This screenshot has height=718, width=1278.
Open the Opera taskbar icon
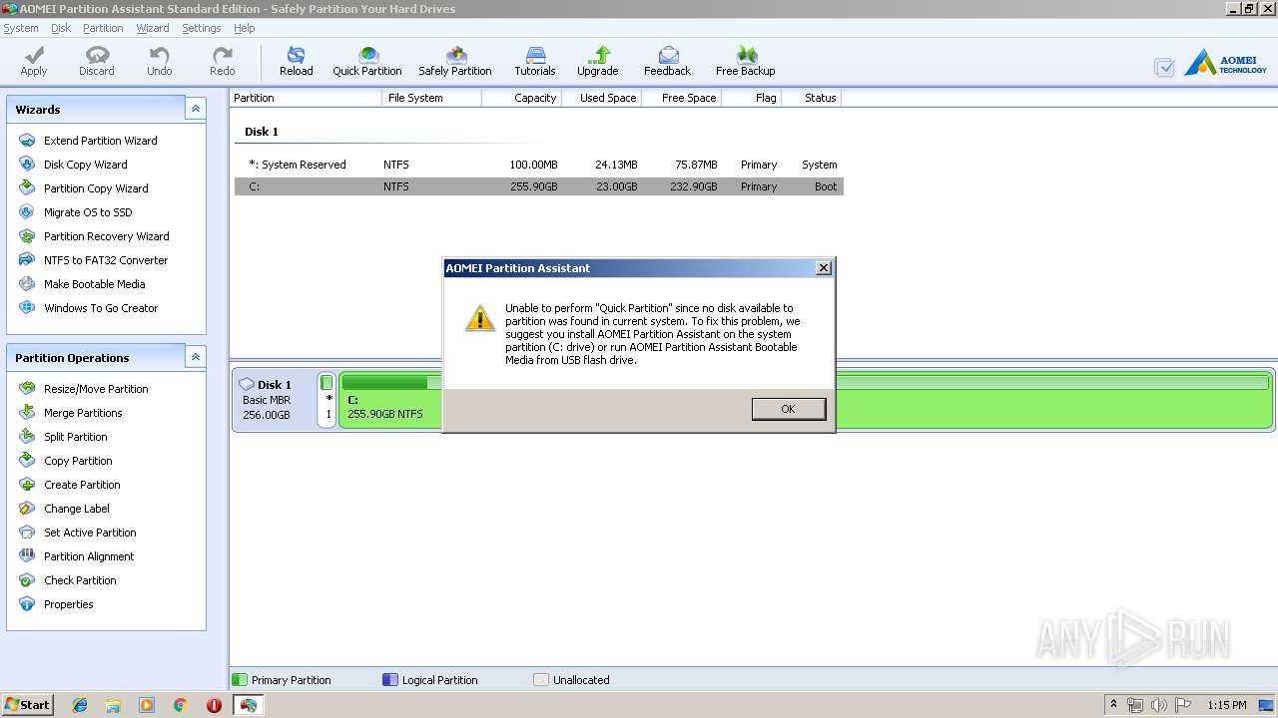pos(214,705)
